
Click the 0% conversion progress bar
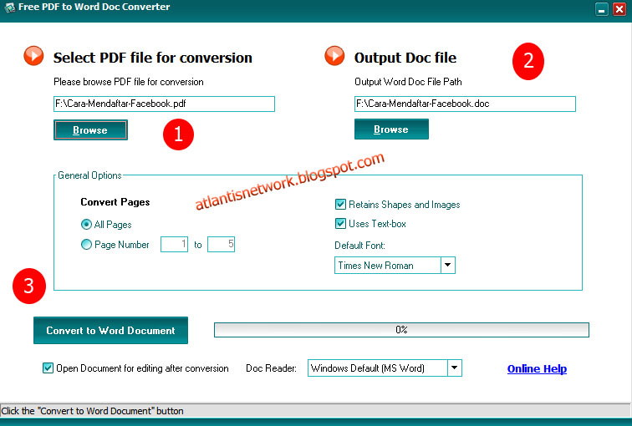[x=401, y=330]
